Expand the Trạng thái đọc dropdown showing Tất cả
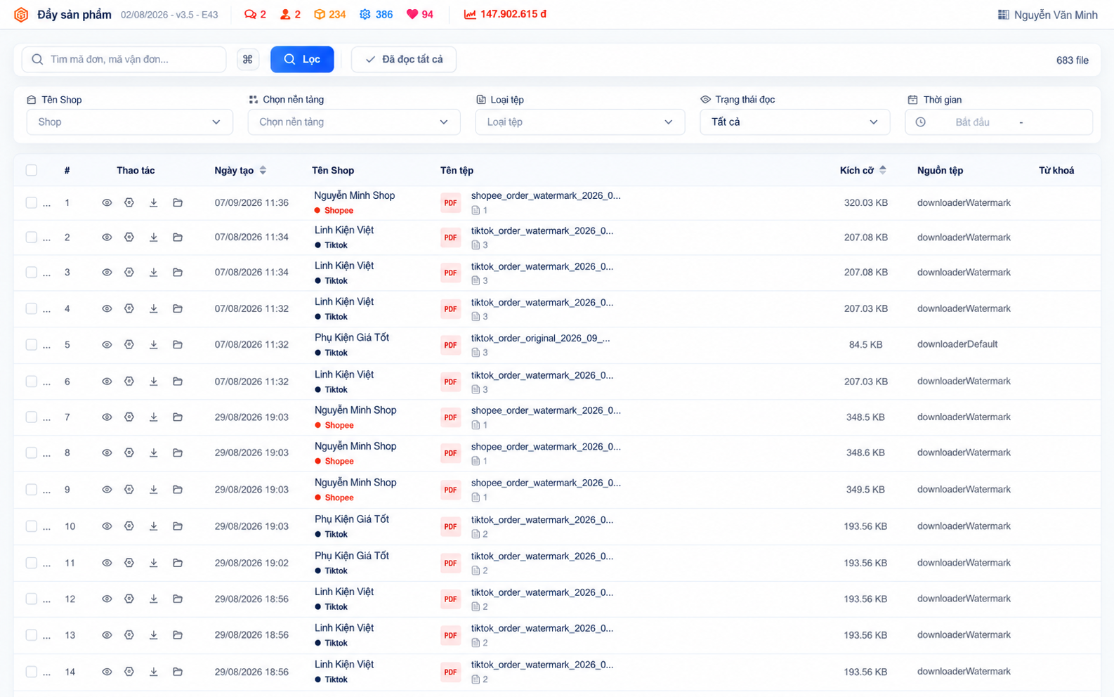Screen dimensions: 1114x697 (x=795, y=122)
